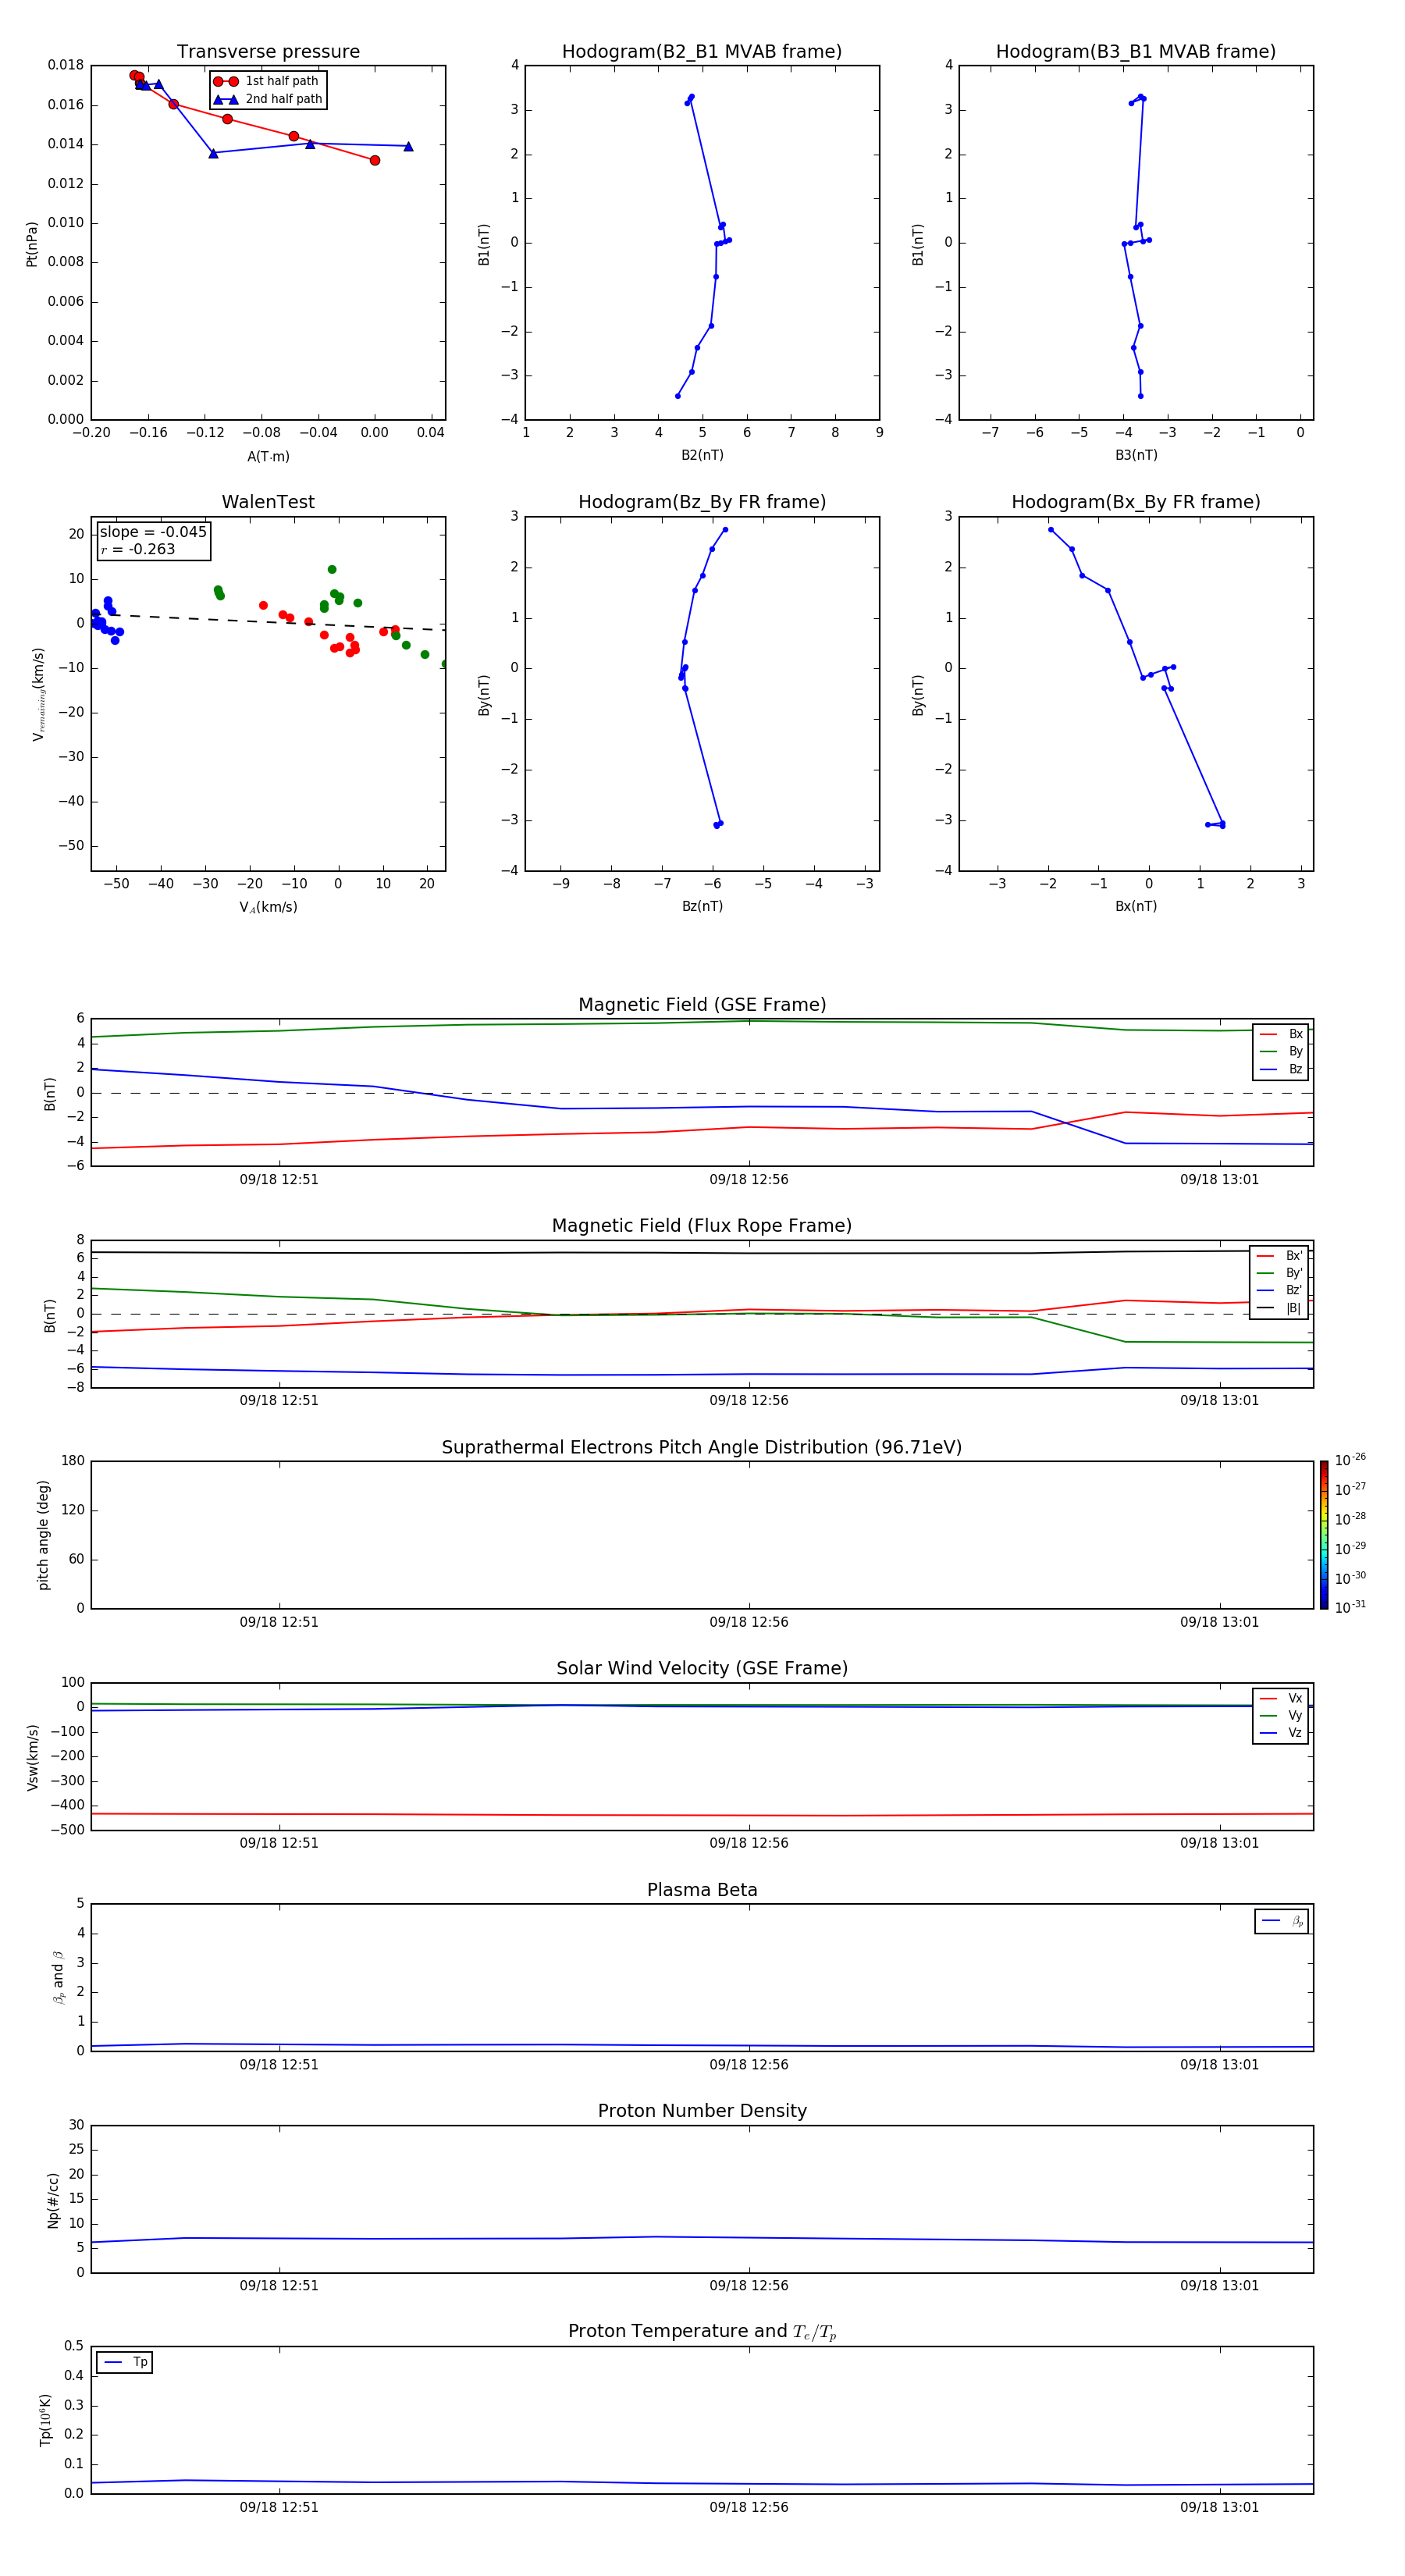Click the 'Hodogram(Bx_By FR frame)' title

[1136, 502]
